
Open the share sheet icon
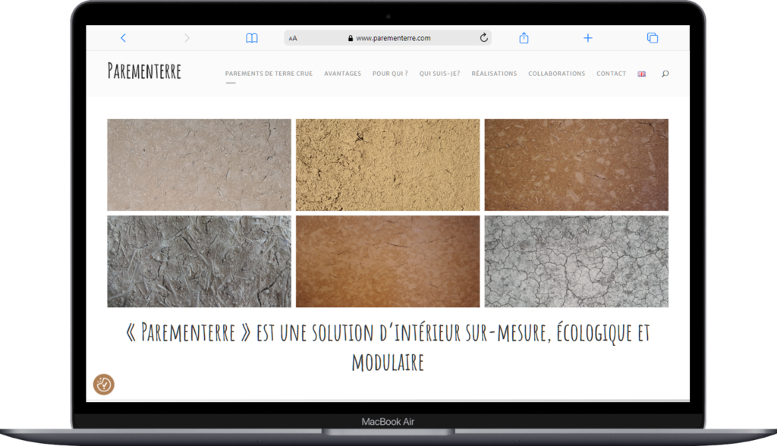point(524,38)
